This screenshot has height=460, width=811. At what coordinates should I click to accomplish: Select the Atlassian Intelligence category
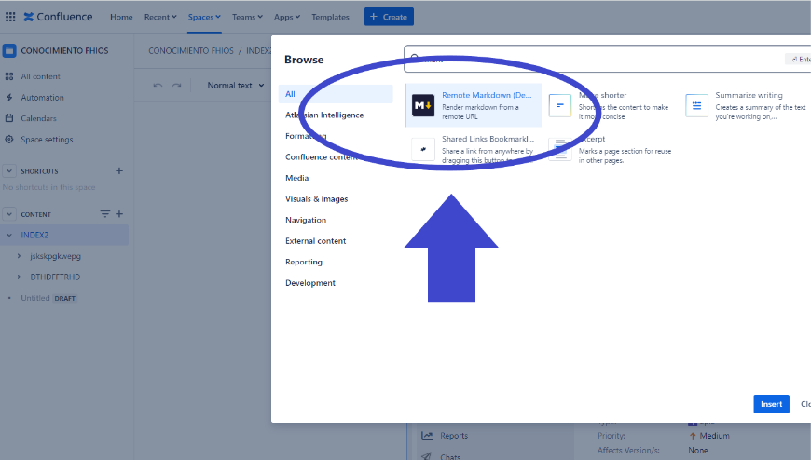pos(324,115)
